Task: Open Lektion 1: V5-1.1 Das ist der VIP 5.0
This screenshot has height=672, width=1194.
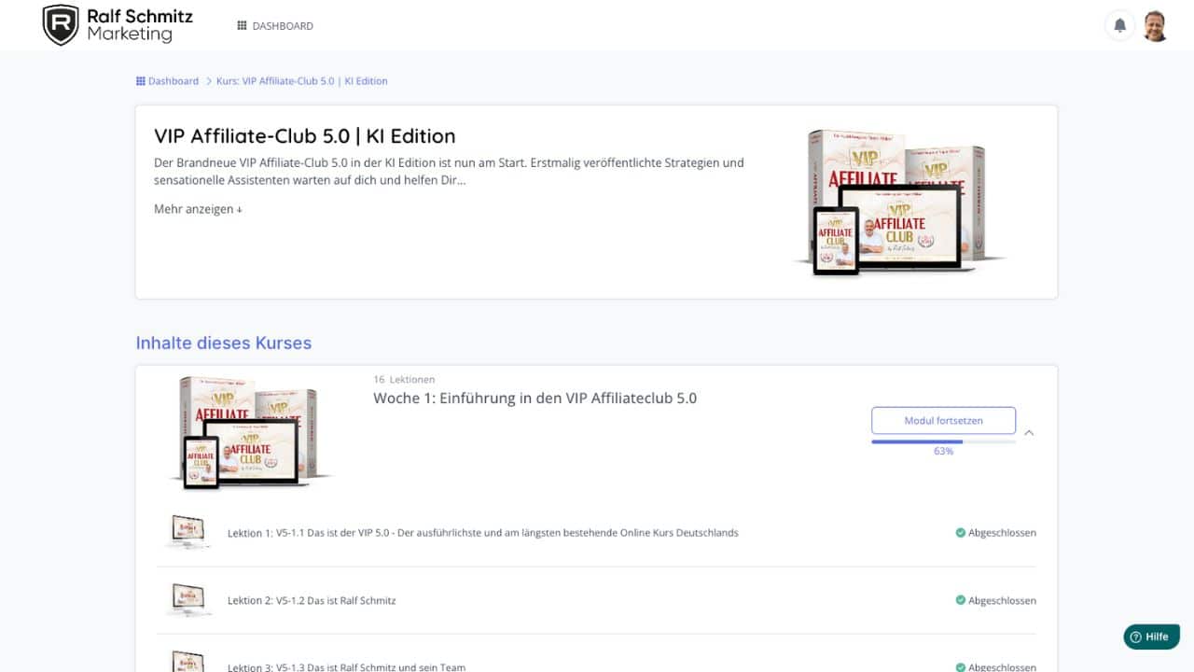Action: click(x=483, y=533)
